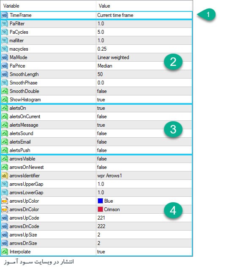
Task: Click the icon next to alertsEmail
Action: pos(5,142)
